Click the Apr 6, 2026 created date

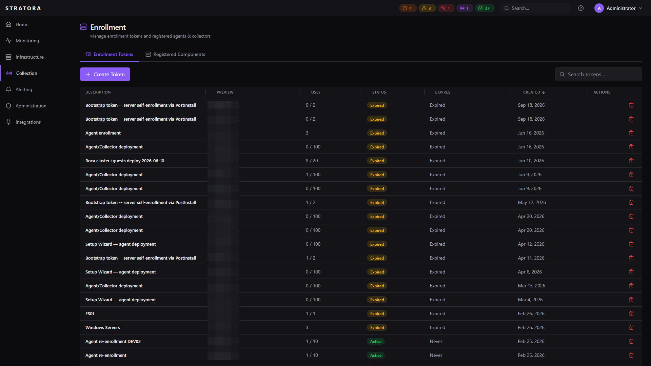[530, 272]
